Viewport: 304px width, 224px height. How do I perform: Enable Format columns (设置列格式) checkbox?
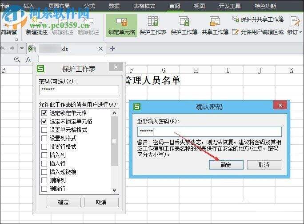click(x=44, y=138)
